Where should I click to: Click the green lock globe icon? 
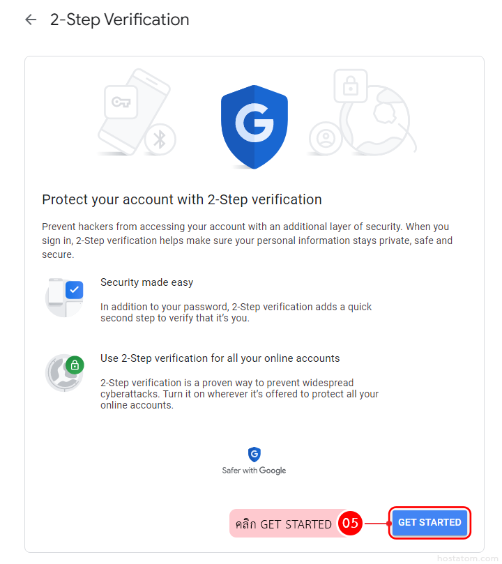tap(65, 372)
